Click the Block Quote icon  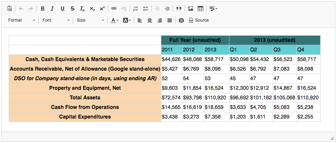[x=179, y=9]
